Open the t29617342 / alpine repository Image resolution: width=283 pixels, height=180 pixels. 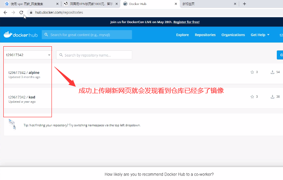[24, 73]
